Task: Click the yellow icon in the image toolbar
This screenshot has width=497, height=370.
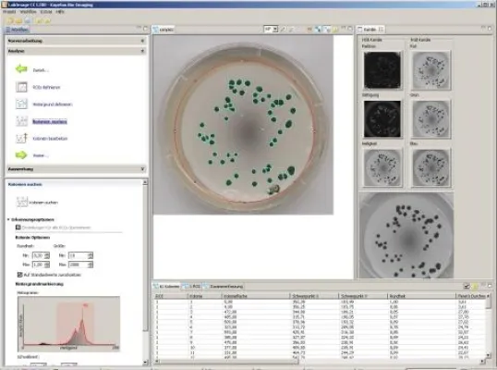Action: point(335,30)
